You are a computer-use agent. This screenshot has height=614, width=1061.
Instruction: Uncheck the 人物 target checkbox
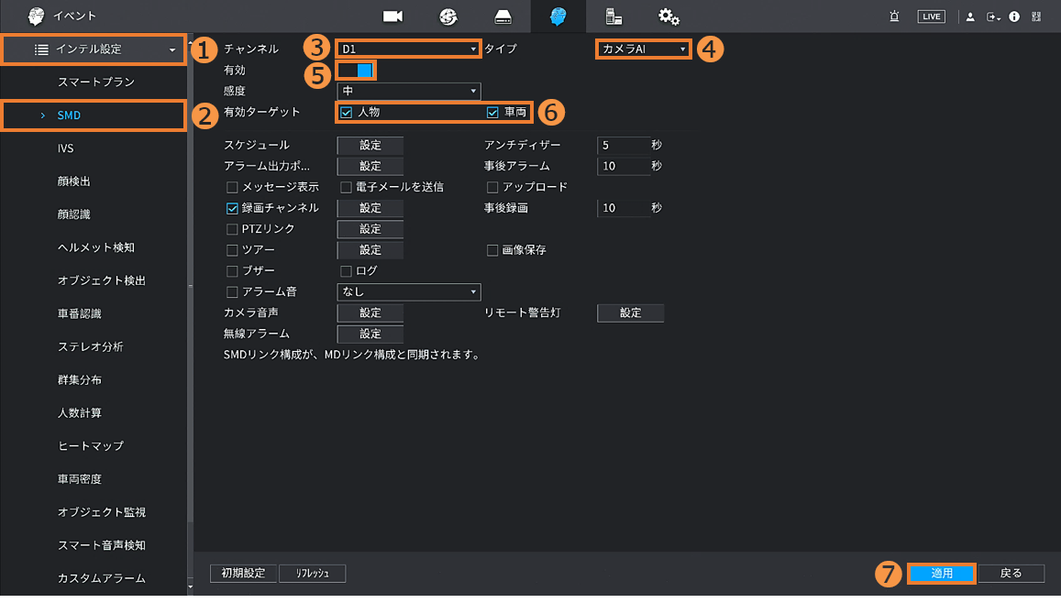(347, 113)
